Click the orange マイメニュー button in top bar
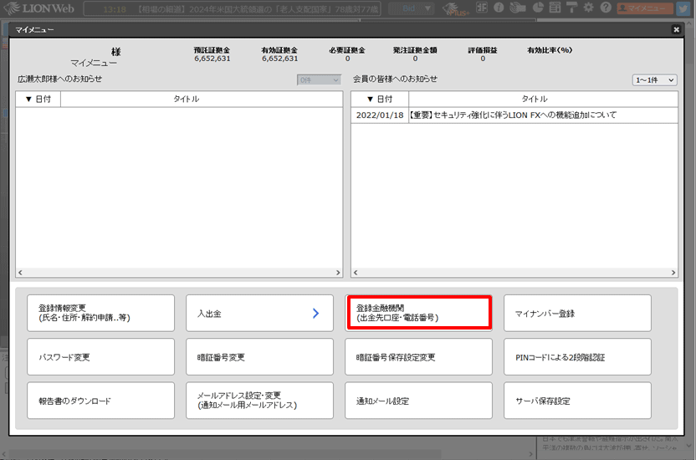This screenshot has height=460, width=696. pos(645,8)
